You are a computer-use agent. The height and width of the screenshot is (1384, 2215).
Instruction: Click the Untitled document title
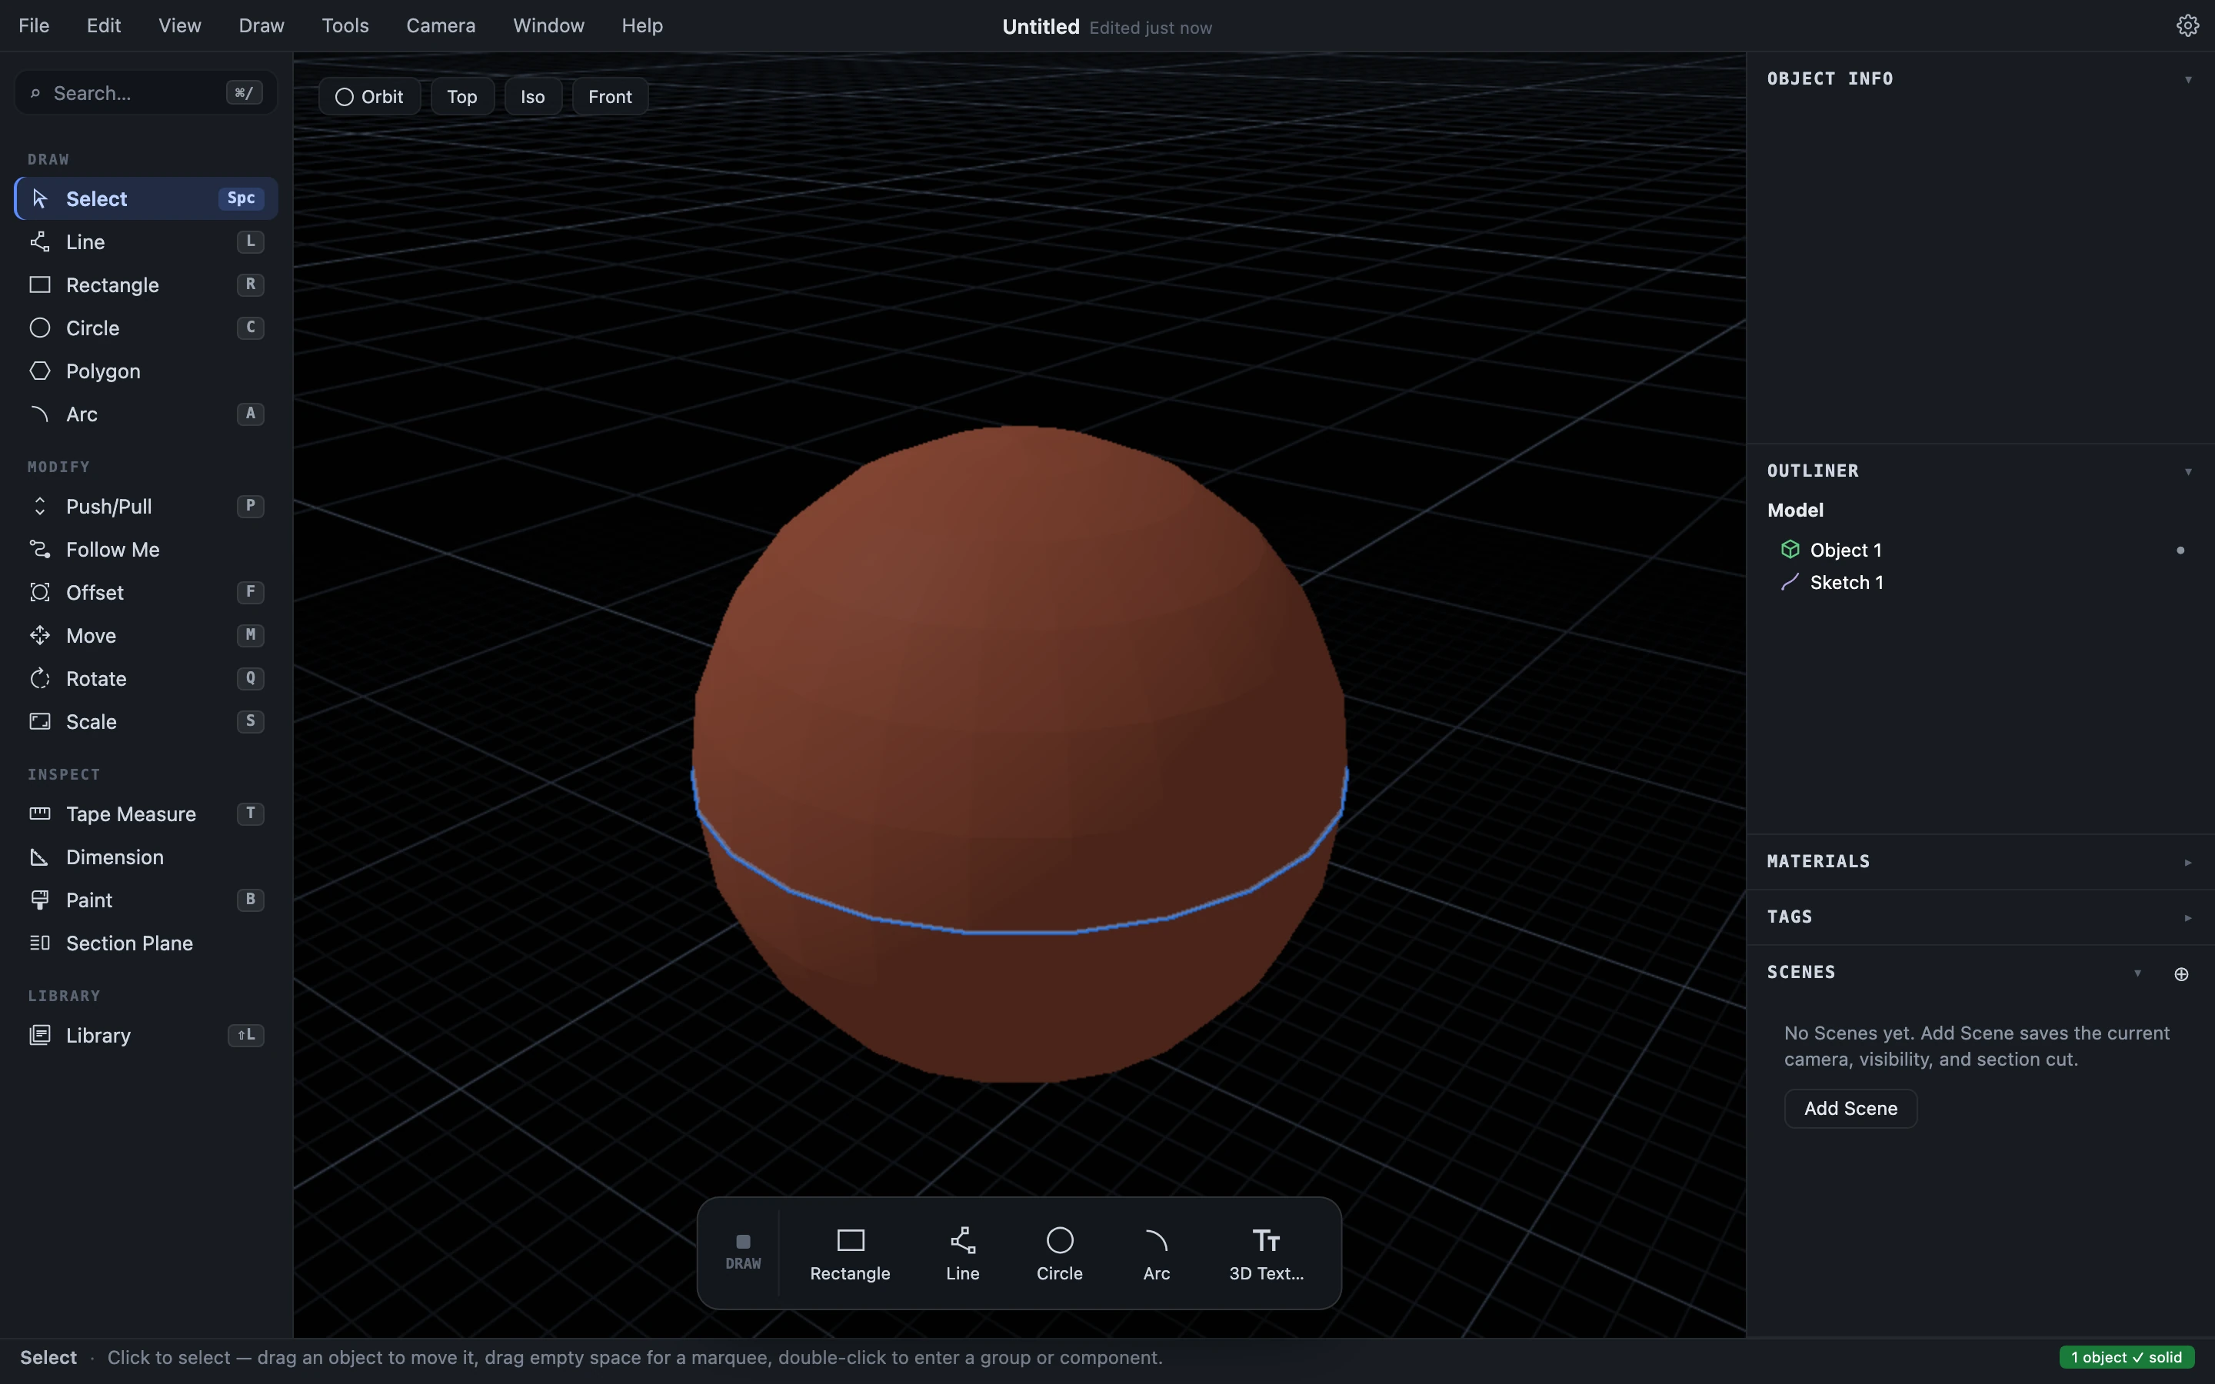pyautogui.click(x=1041, y=28)
